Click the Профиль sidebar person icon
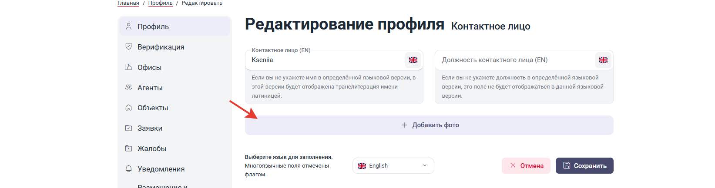 [128, 26]
